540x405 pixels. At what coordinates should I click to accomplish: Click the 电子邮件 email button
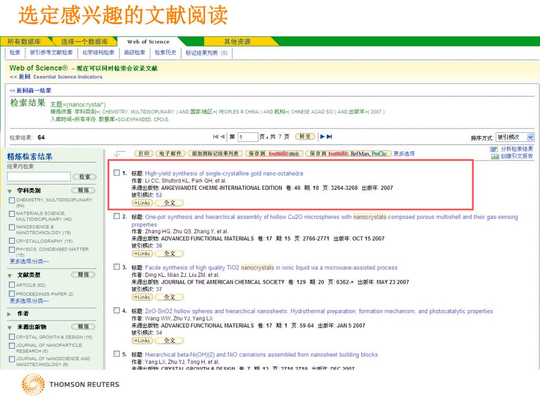coord(170,153)
